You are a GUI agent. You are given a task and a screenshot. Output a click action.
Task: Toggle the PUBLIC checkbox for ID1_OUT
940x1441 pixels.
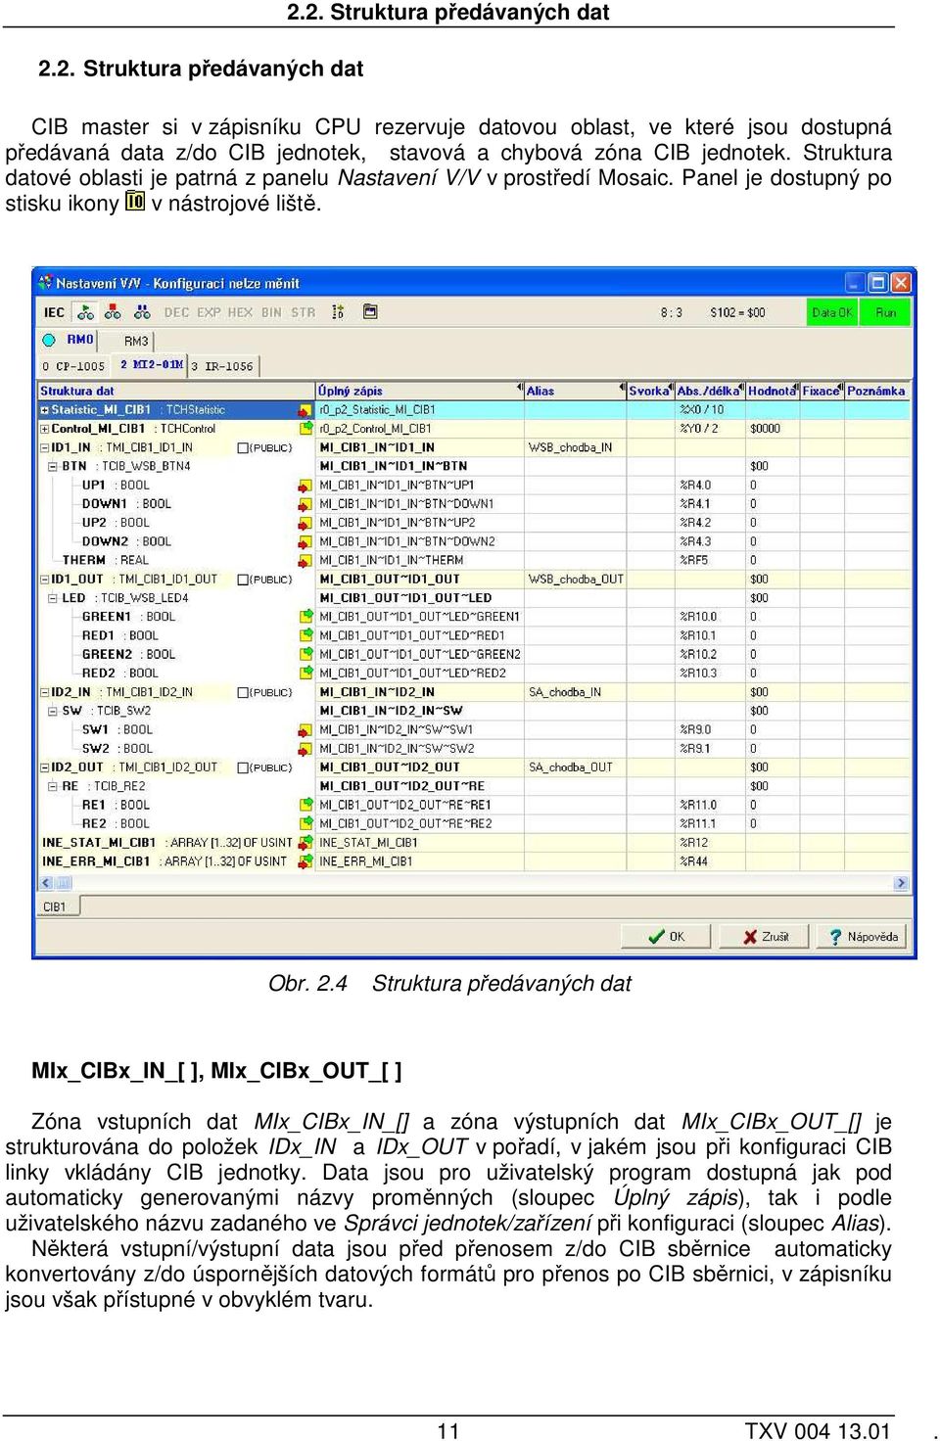click(244, 580)
